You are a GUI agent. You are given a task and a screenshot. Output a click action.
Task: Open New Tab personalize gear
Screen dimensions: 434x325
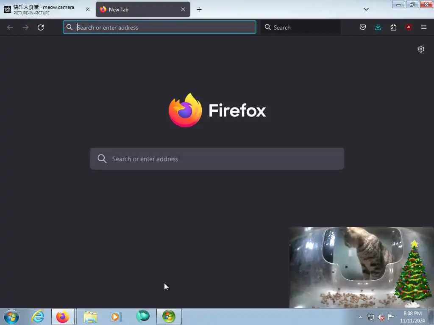[421, 49]
